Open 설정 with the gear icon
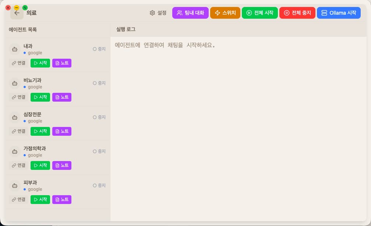371x226 pixels. pos(158,13)
